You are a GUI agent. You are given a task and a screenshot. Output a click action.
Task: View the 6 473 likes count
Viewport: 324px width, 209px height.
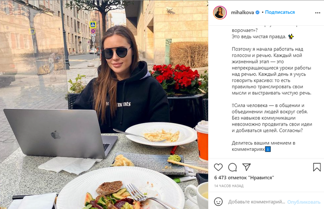click(x=244, y=177)
